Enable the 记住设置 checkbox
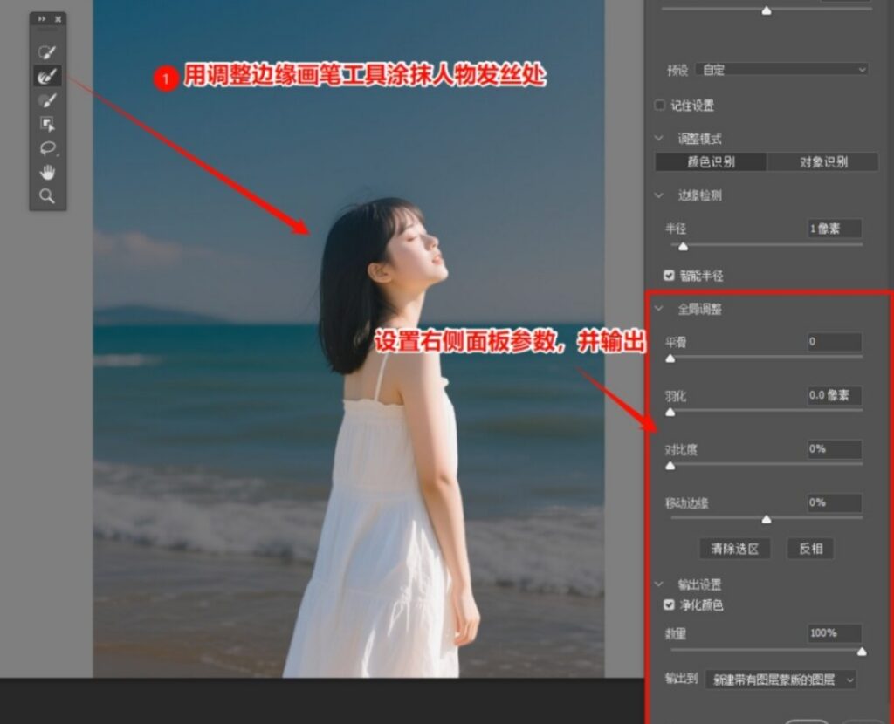The height and width of the screenshot is (724, 894). pyautogui.click(x=659, y=105)
